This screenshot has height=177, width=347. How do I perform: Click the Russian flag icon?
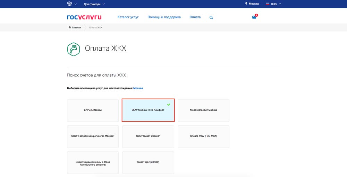(267, 4)
